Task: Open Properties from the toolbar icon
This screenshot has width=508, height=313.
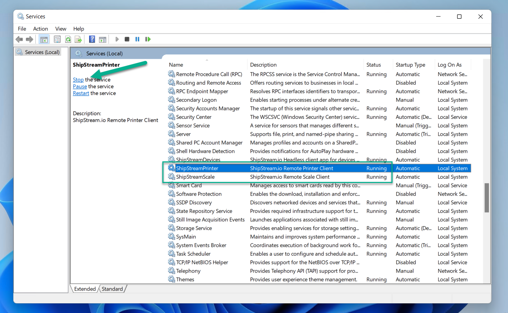Action: [57, 39]
